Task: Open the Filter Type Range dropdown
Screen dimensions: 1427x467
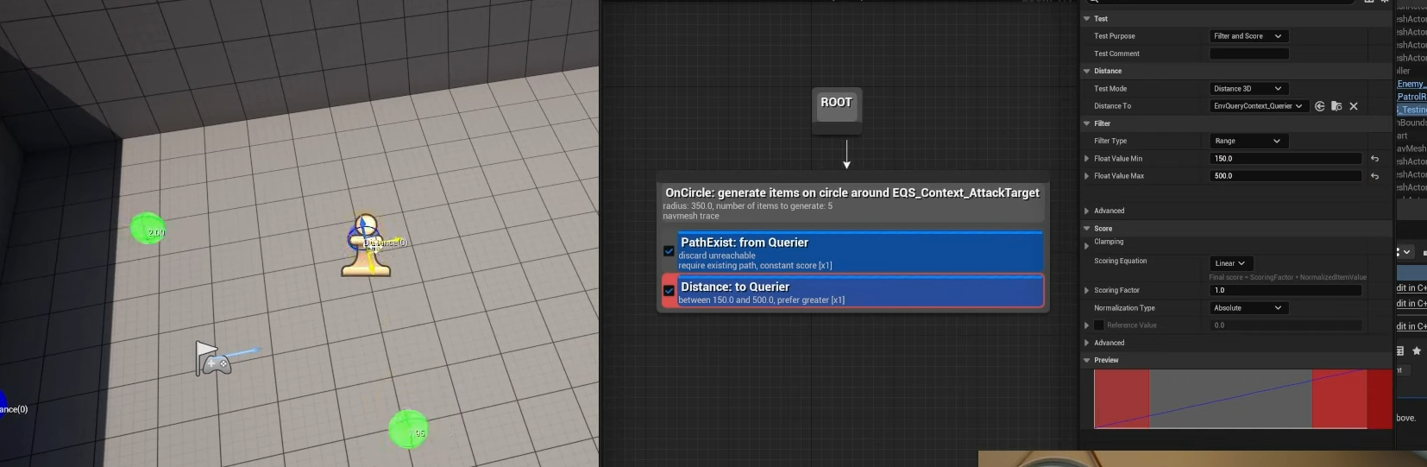Action: pos(1248,141)
